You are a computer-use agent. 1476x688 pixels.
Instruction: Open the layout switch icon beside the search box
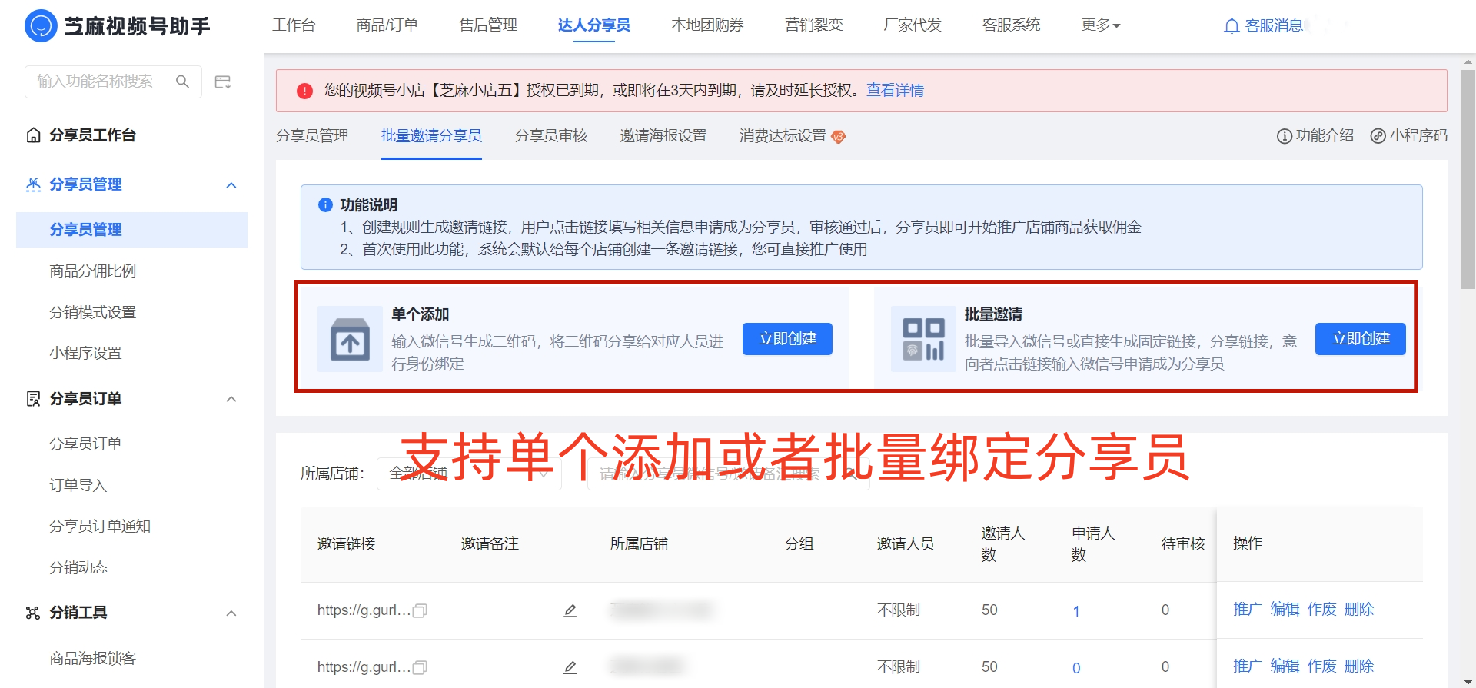223,81
